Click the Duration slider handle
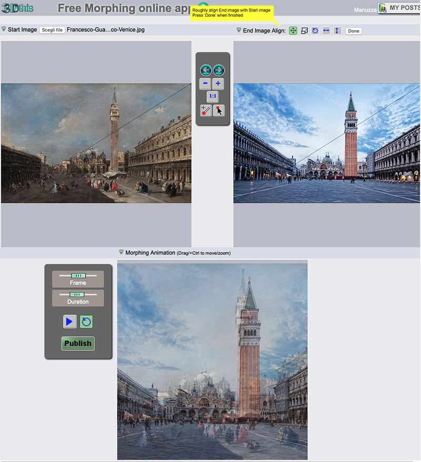Image resolution: width=421 pixels, height=462 pixels. coord(77,294)
